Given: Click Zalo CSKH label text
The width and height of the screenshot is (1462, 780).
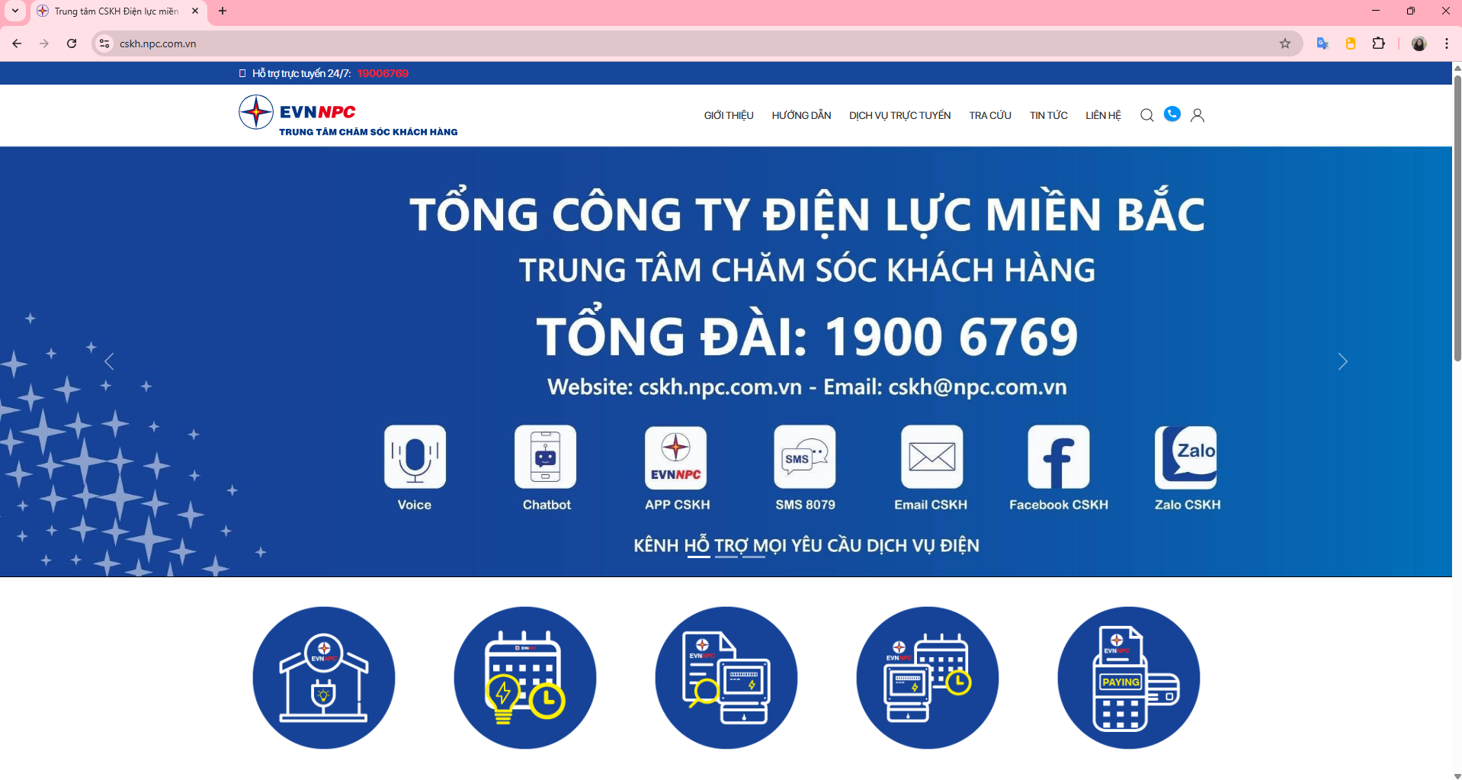Looking at the screenshot, I should [x=1188, y=505].
